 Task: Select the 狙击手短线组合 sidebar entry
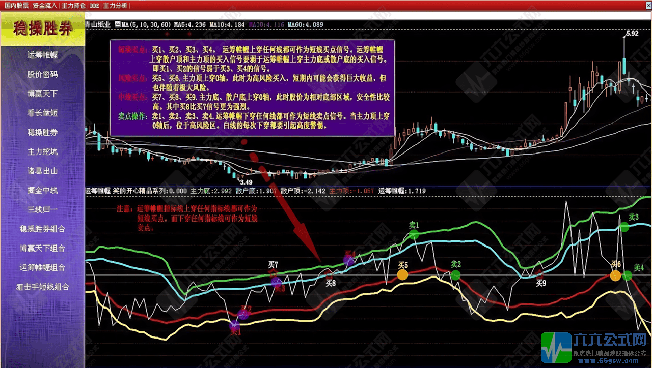point(42,287)
